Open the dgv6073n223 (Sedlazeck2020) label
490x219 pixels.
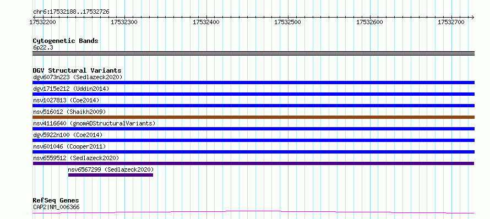[78, 77]
